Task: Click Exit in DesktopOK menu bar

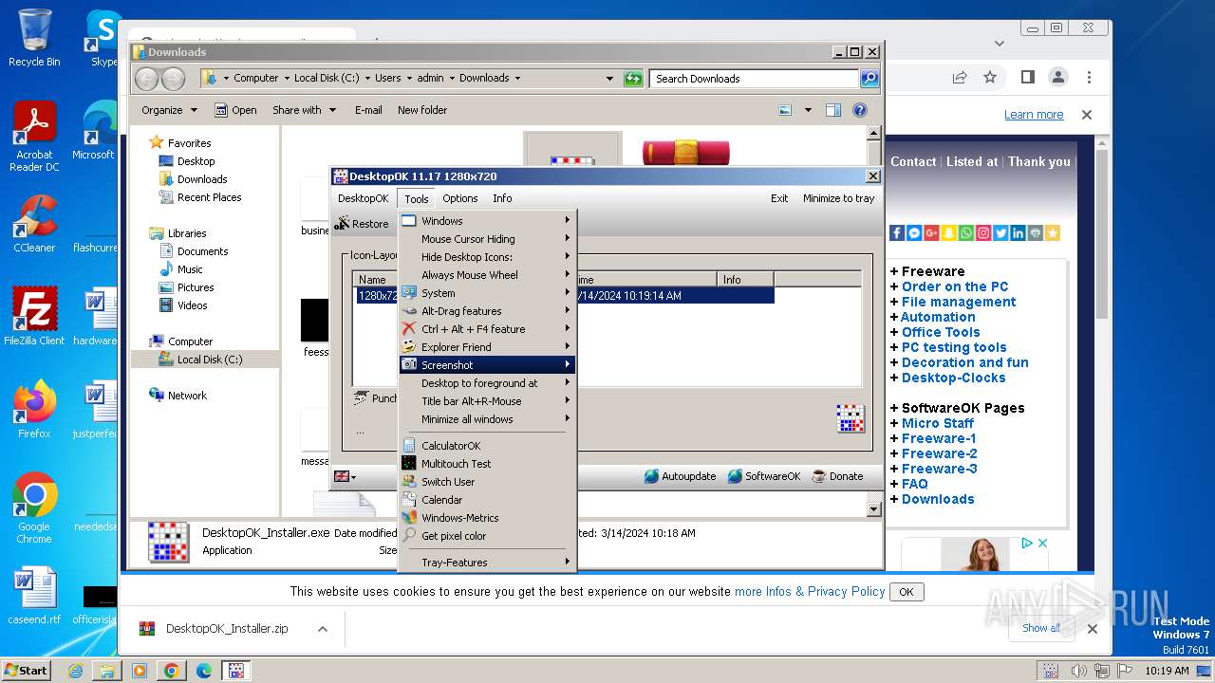Action: tap(779, 198)
